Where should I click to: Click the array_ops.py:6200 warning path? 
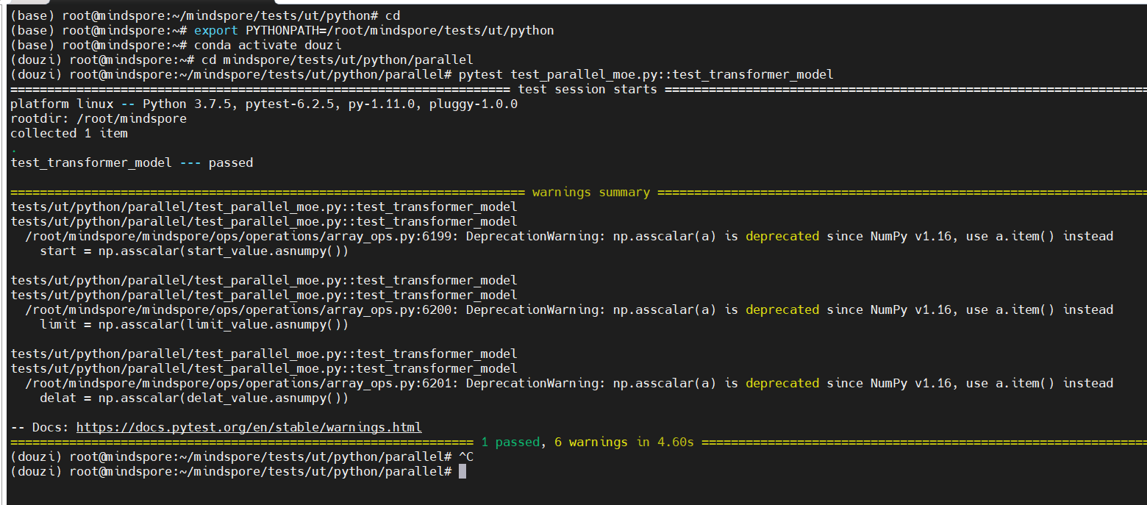(x=241, y=309)
